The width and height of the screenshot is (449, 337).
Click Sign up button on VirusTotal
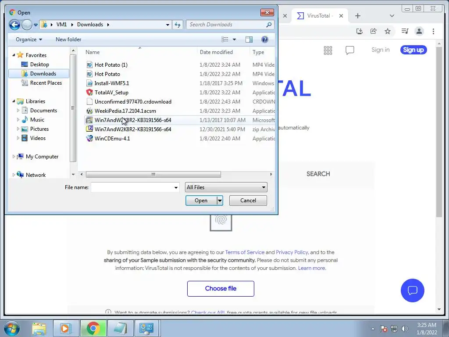pos(413,50)
